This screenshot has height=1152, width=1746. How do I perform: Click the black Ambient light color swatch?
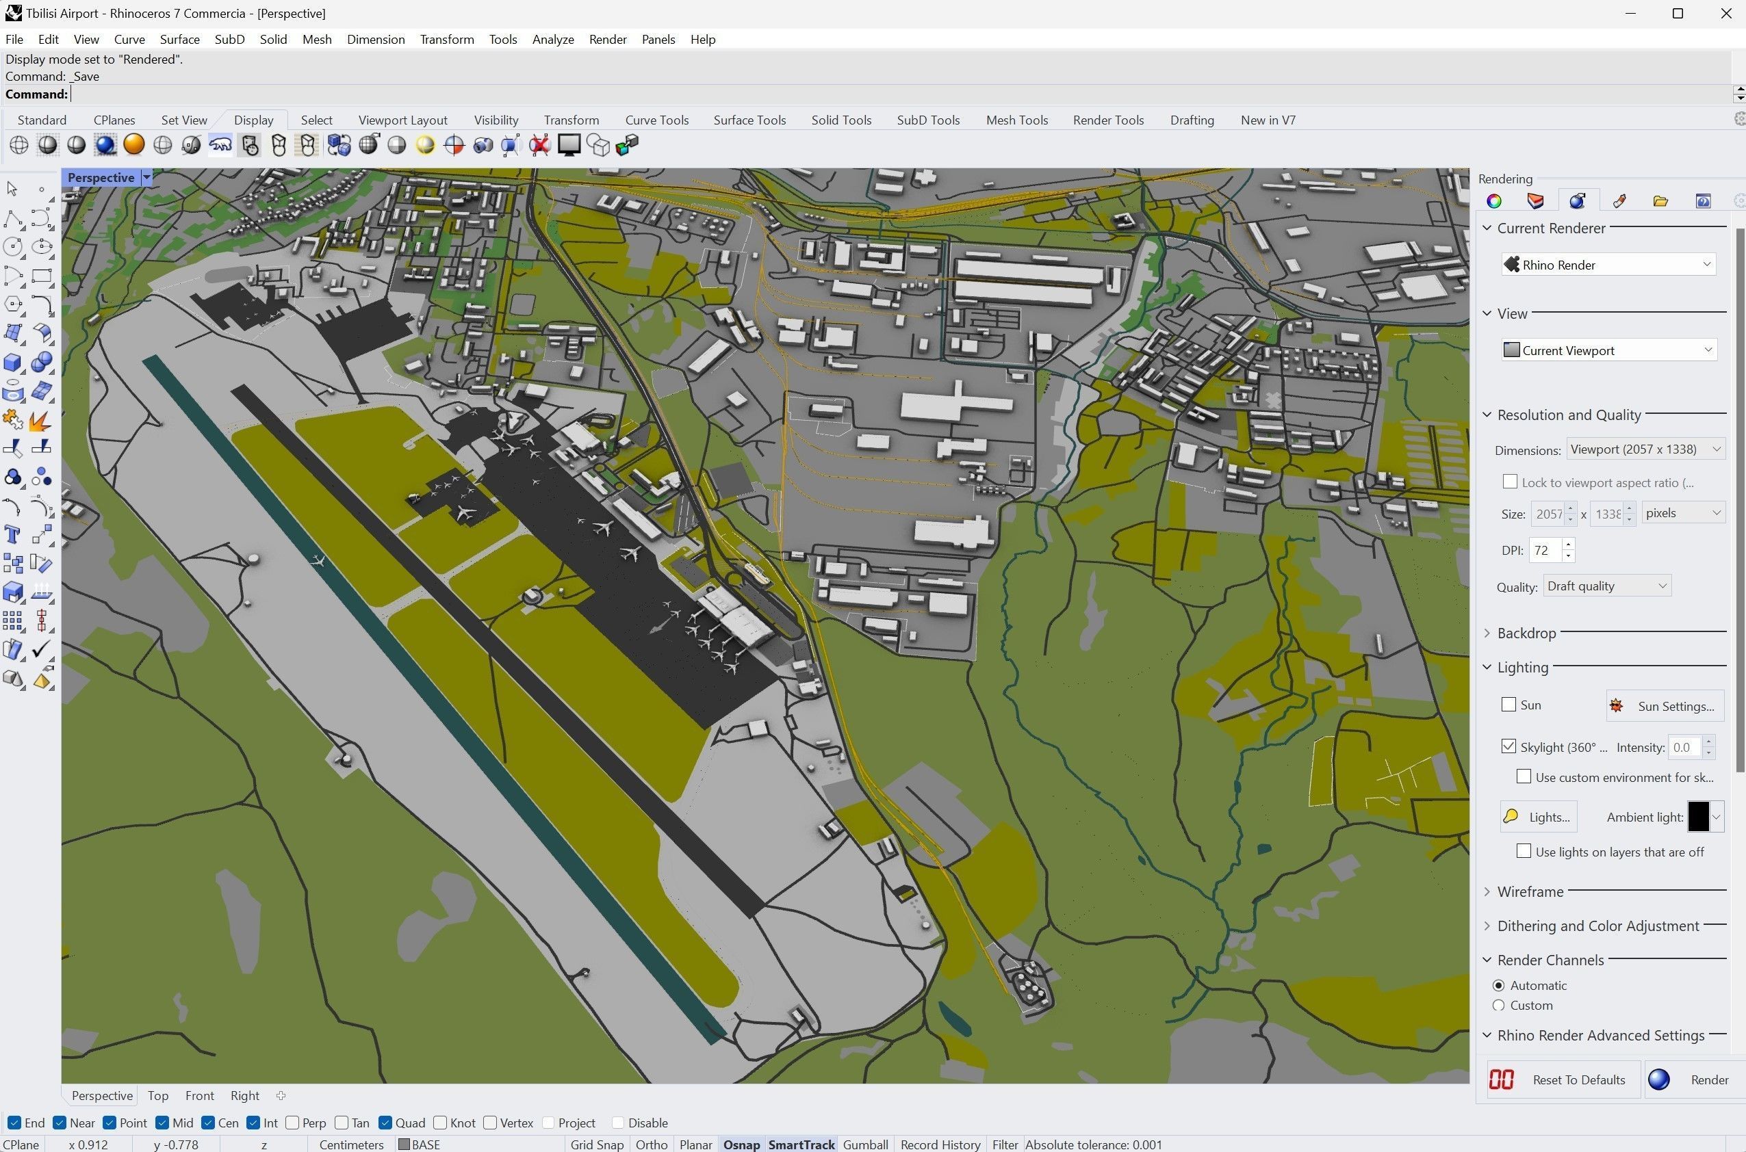(1698, 817)
